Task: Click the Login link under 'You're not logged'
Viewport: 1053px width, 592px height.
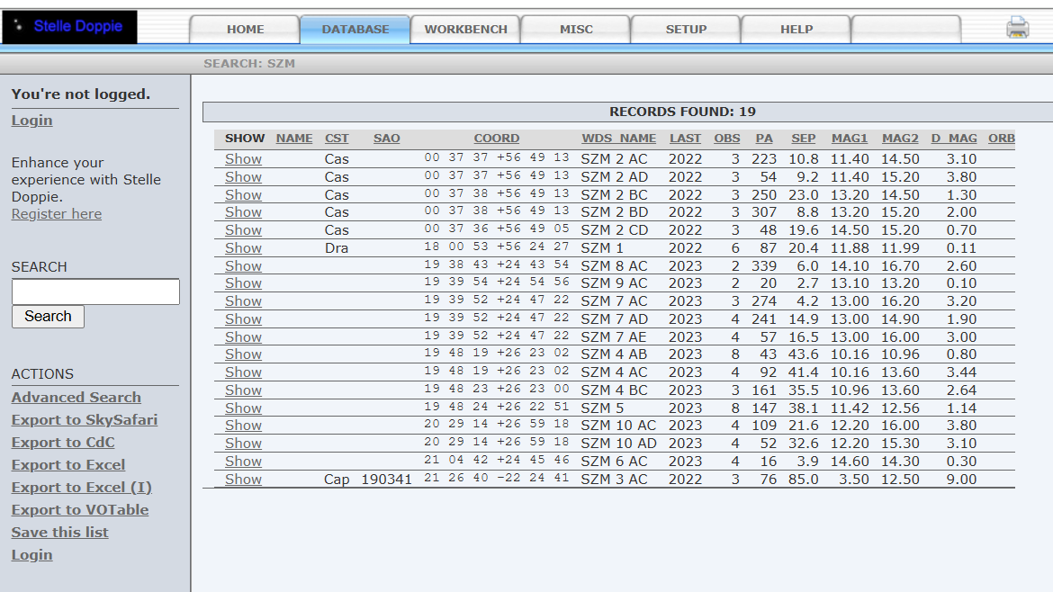Action: (x=31, y=121)
